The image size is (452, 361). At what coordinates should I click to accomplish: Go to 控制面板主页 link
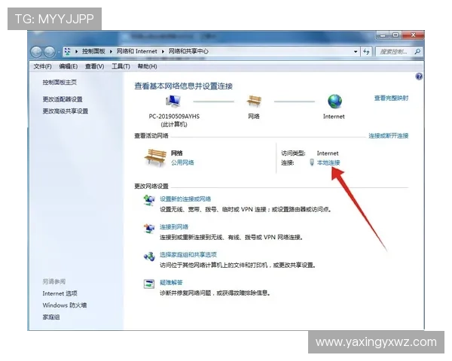click(60, 82)
